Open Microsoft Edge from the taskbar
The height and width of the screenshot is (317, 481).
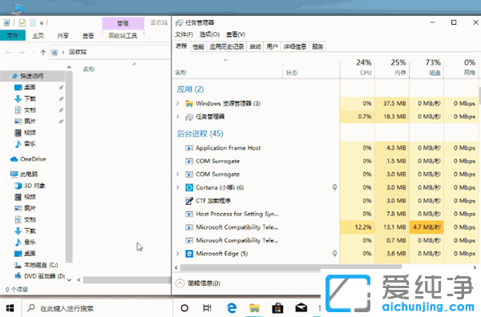click(232, 308)
